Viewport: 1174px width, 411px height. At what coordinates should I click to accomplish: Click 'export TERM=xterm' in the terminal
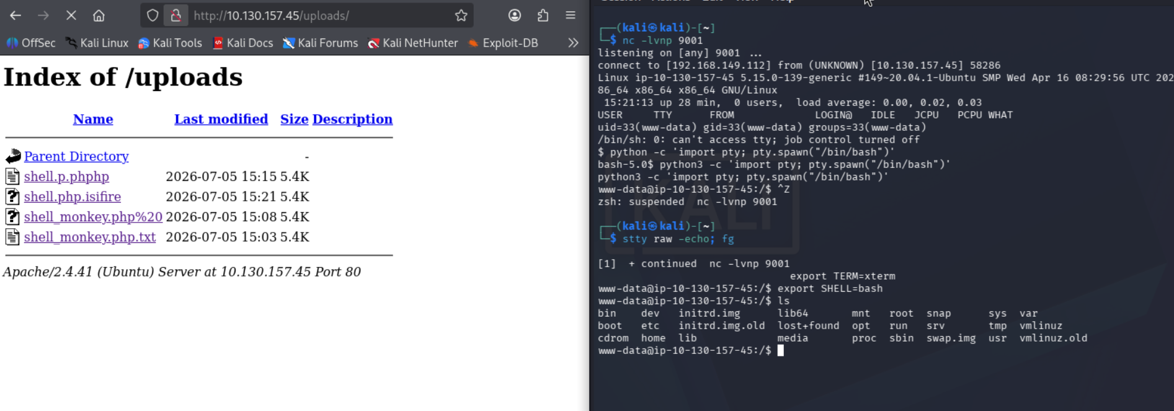tap(842, 276)
